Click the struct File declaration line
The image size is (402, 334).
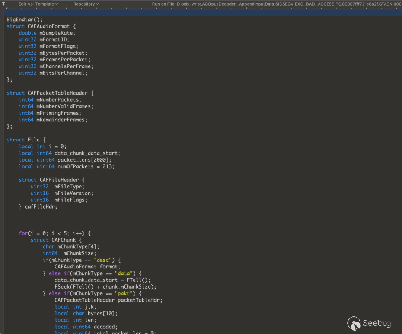(26, 140)
